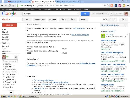Click the chat call icon beside avatar
The height and width of the screenshot is (98, 130).
click(16, 57)
